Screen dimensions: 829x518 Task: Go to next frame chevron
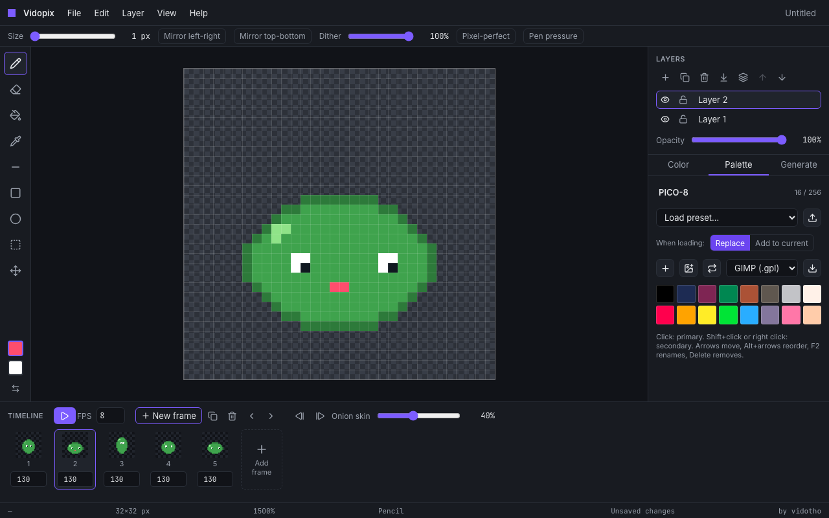271,416
